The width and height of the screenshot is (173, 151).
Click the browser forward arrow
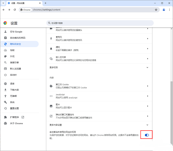pyautogui.click(x=9, y=10)
